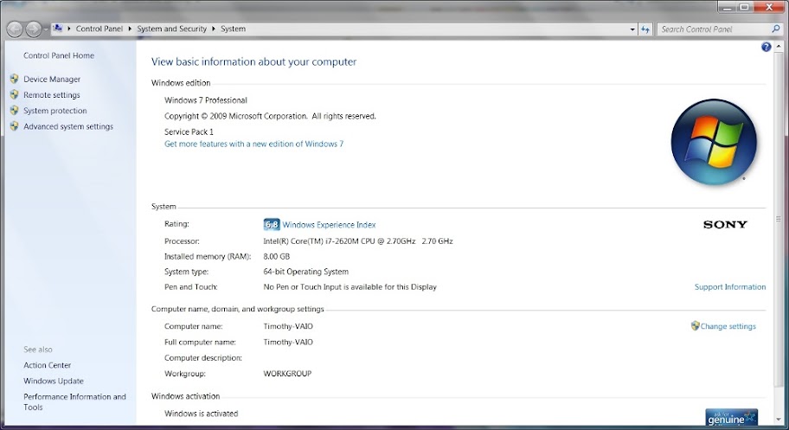Click the Windows is activated text
Viewport: 789px width, 430px height.
click(201, 414)
